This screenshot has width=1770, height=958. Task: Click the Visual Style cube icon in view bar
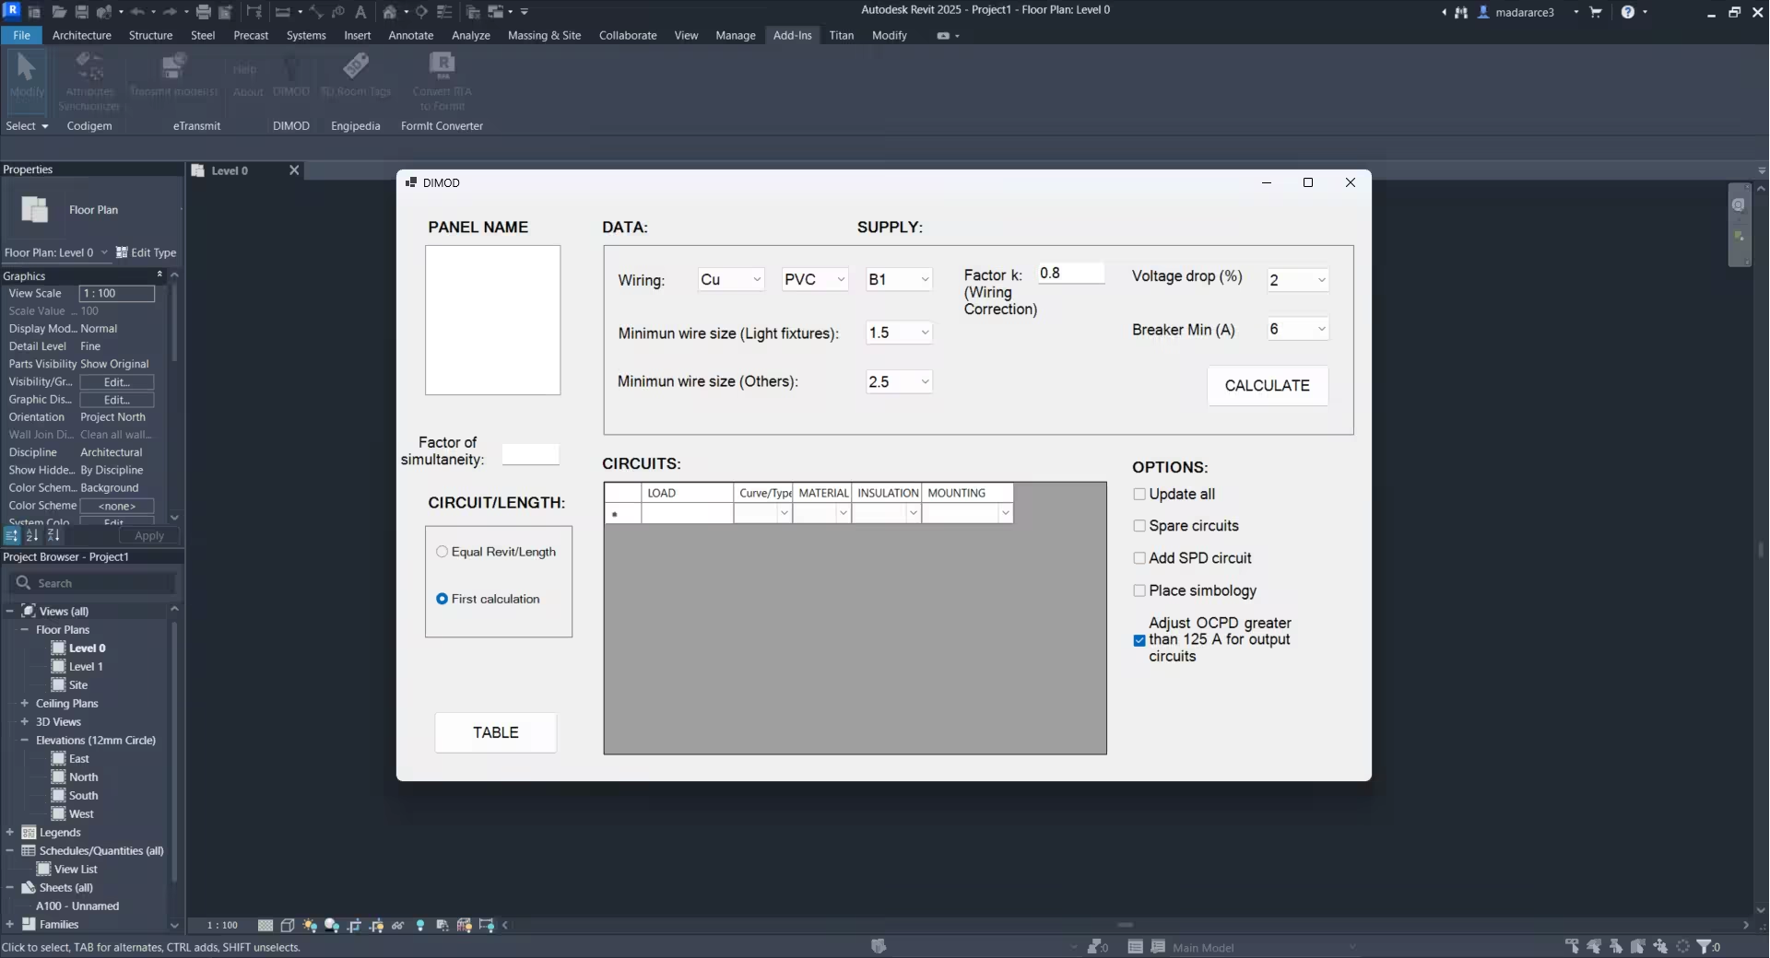pos(288,926)
